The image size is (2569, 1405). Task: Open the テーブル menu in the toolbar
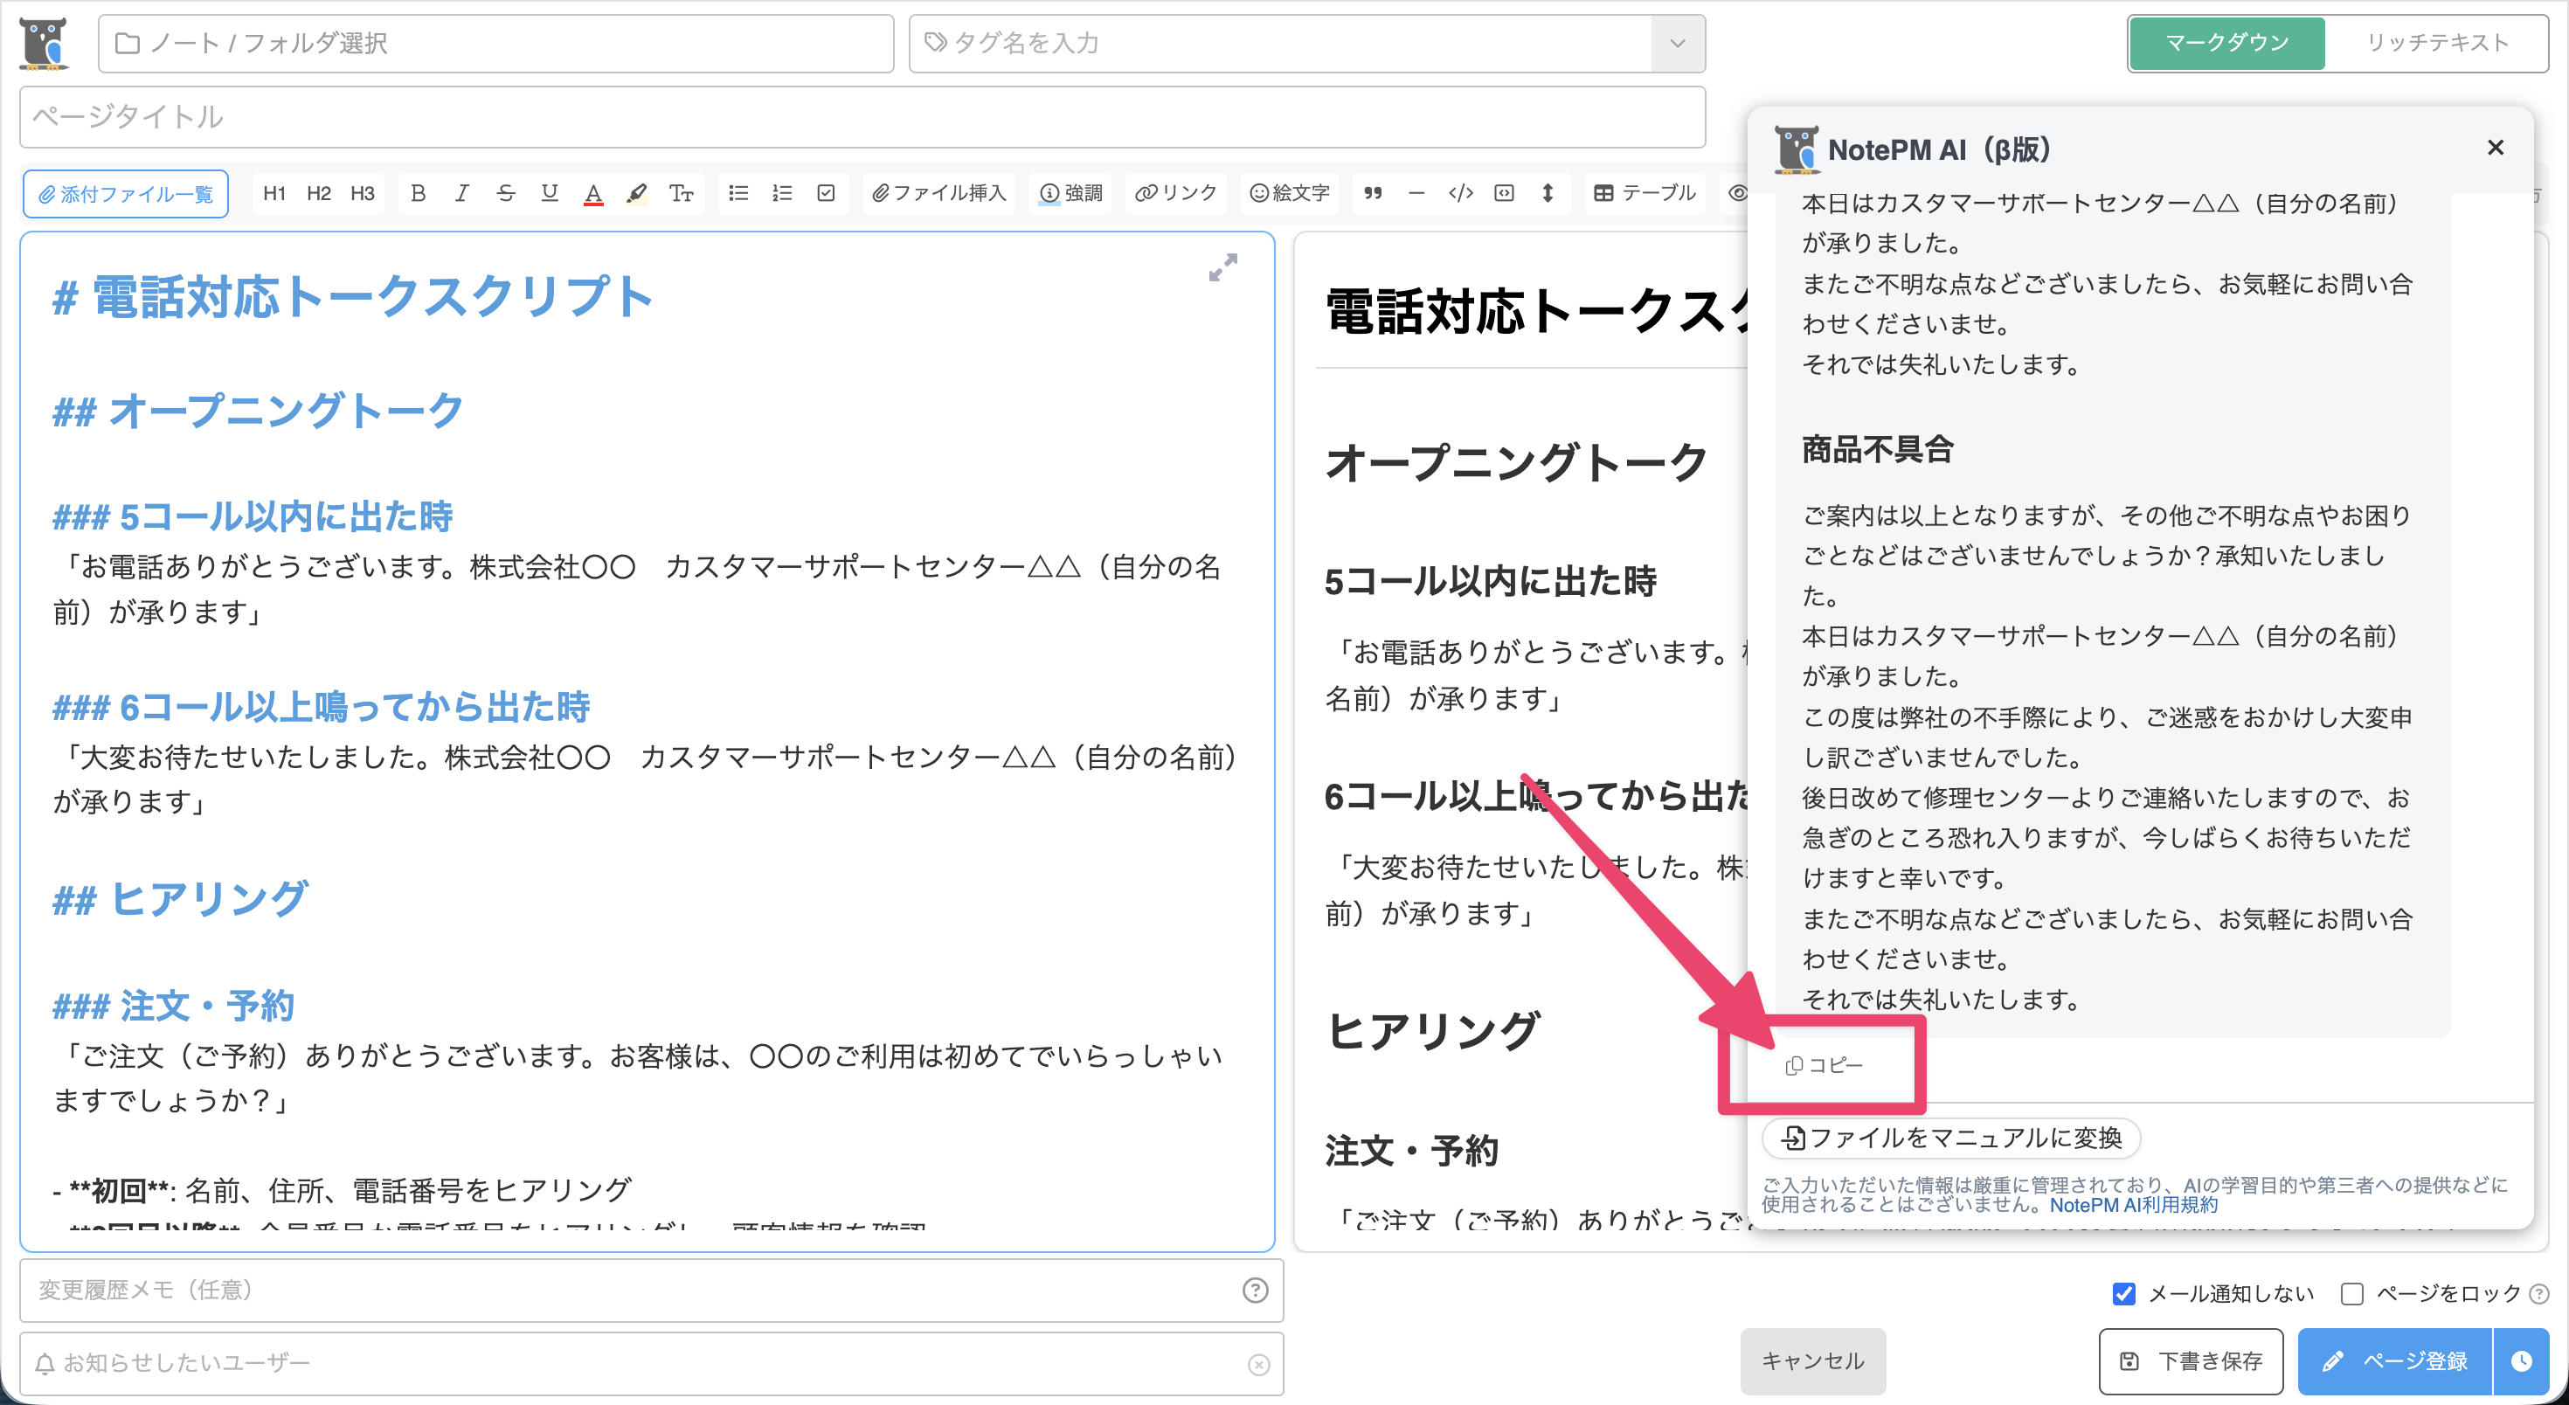click(x=1645, y=193)
